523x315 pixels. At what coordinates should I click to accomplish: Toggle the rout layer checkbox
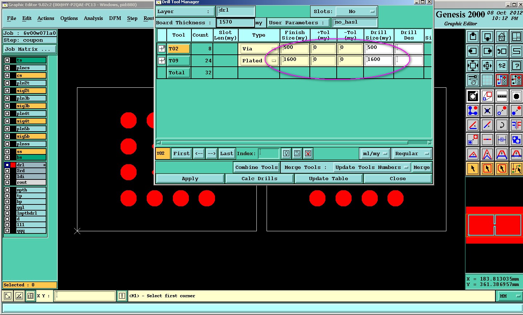(x=7, y=182)
